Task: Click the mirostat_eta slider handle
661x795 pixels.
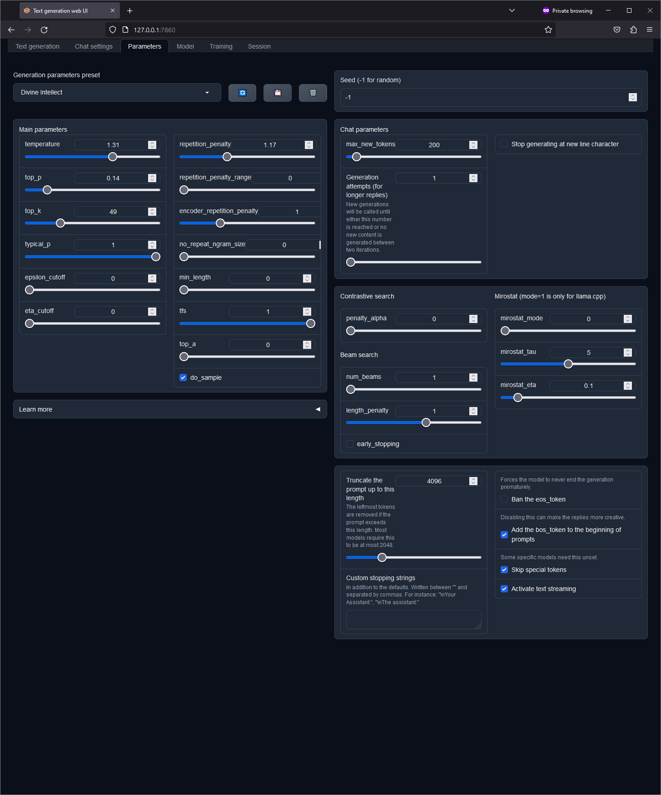Action: pyautogui.click(x=518, y=397)
